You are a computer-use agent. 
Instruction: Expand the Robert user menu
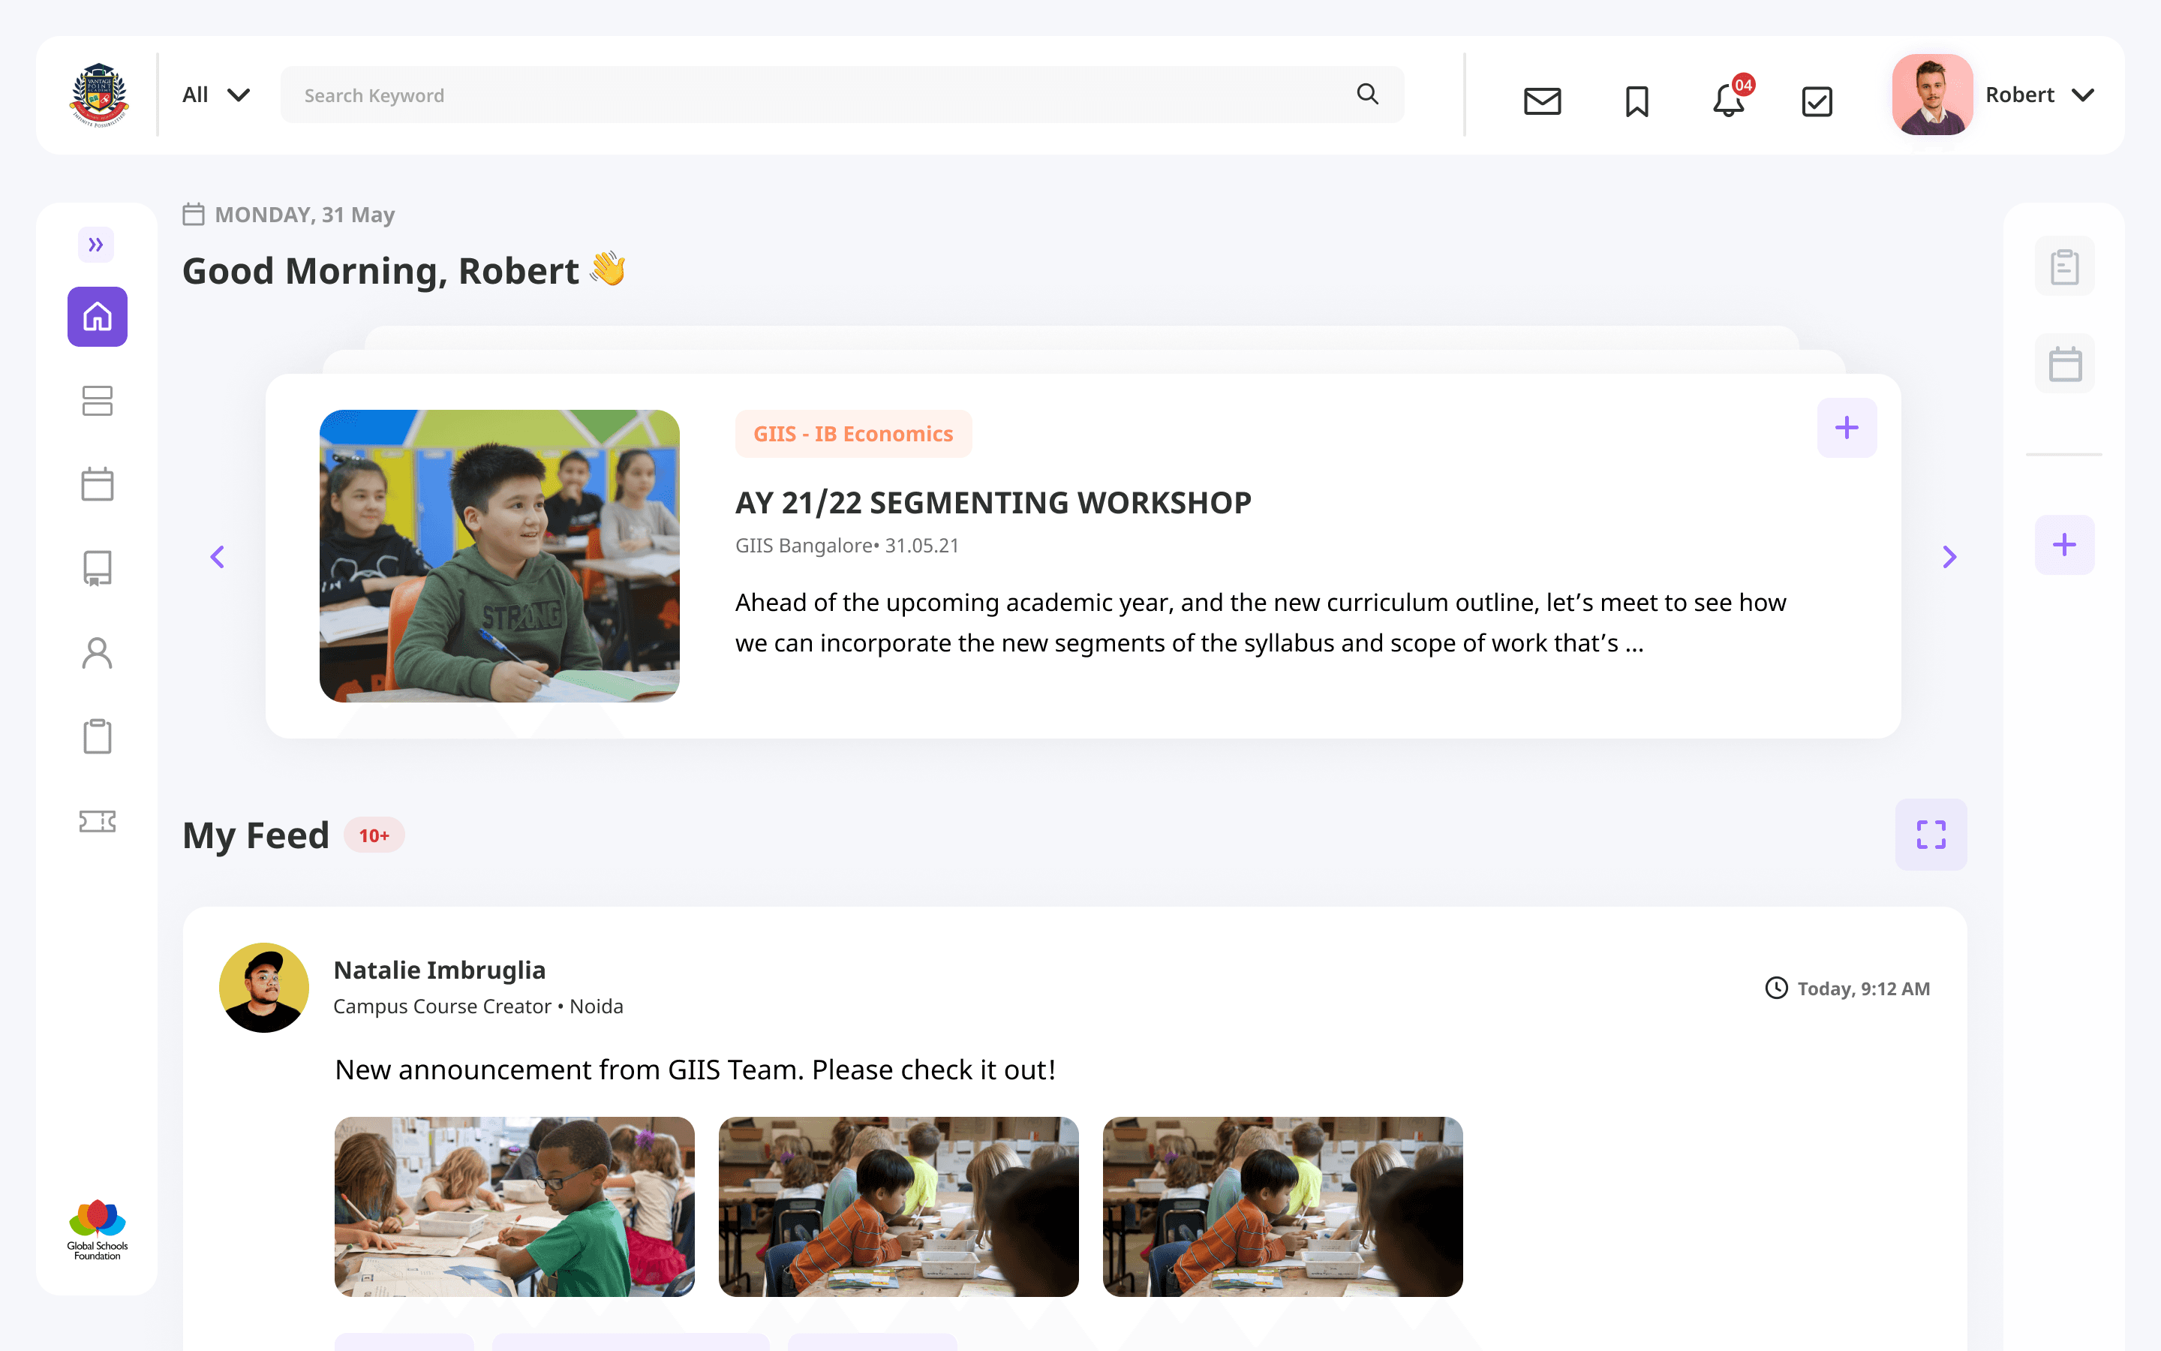2039,95
